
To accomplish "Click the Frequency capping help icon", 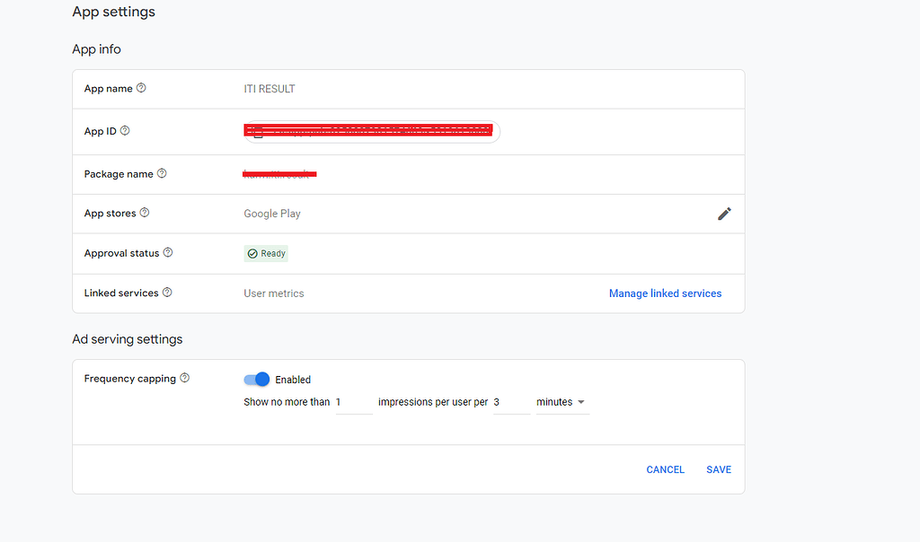I will tap(184, 378).
